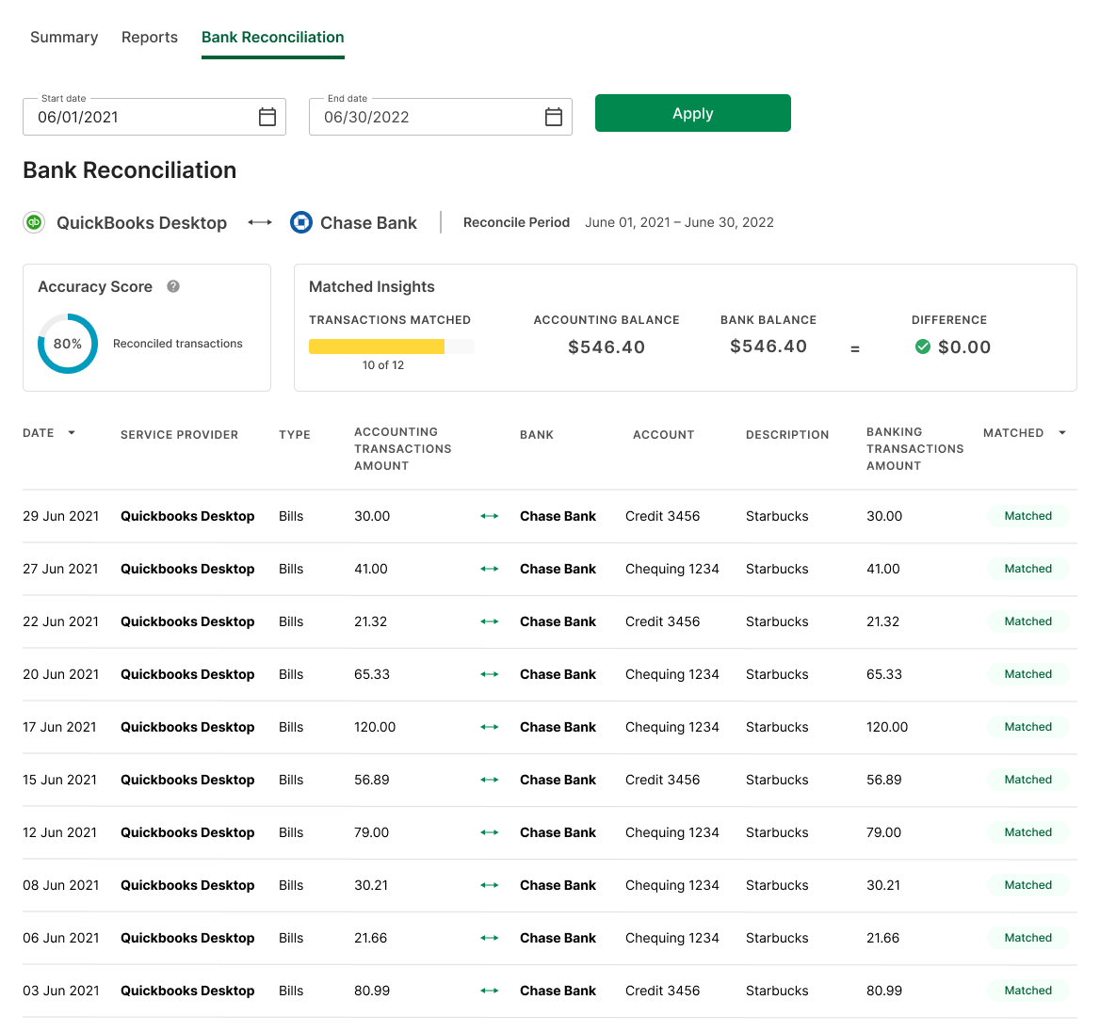Switch to the Summary tab
The image size is (1100, 1032).
64,37
